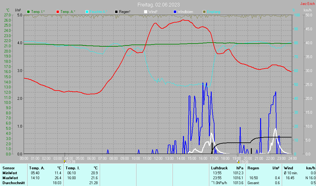The width and height of the screenshot is (316, 186).
Task: Click the red Temp. A. legend swatch
Action: (58, 12)
